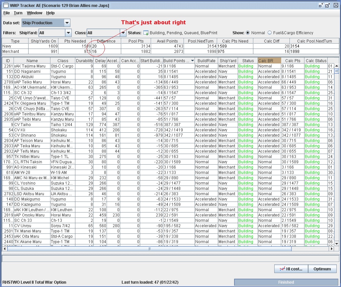Click horizontal scrollbar right arrow
Viewport: 341px width, 287px height.
tap(331, 249)
